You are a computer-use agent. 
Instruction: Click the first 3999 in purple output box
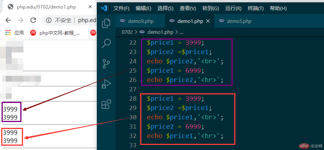(x=10, y=109)
